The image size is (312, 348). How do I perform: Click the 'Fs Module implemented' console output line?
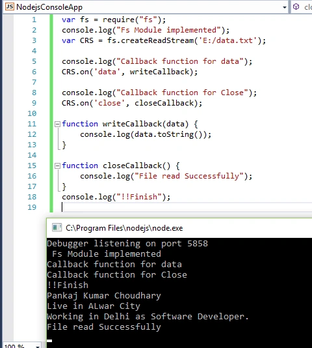point(107,254)
